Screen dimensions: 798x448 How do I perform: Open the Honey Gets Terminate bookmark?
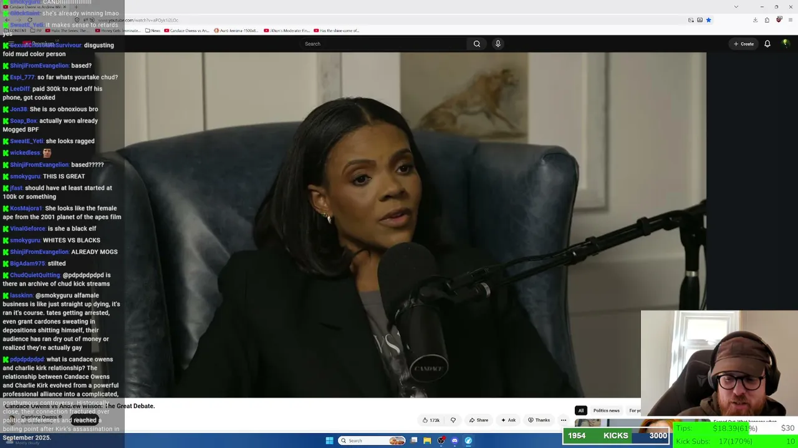coord(118,30)
